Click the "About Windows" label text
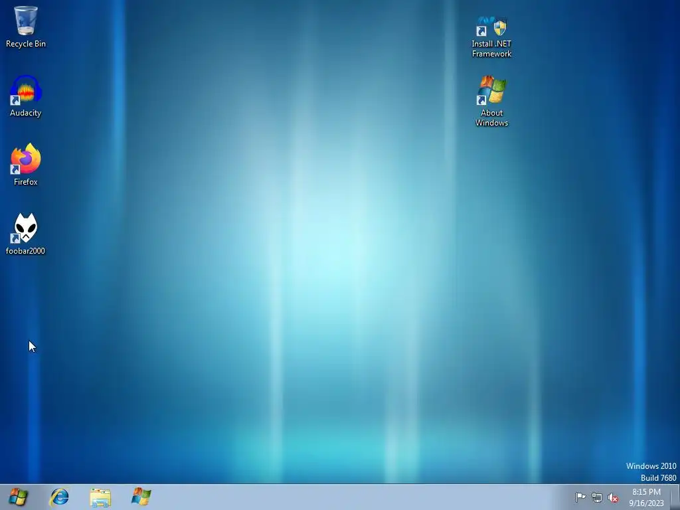Screen dimensions: 680x510 tap(492, 118)
